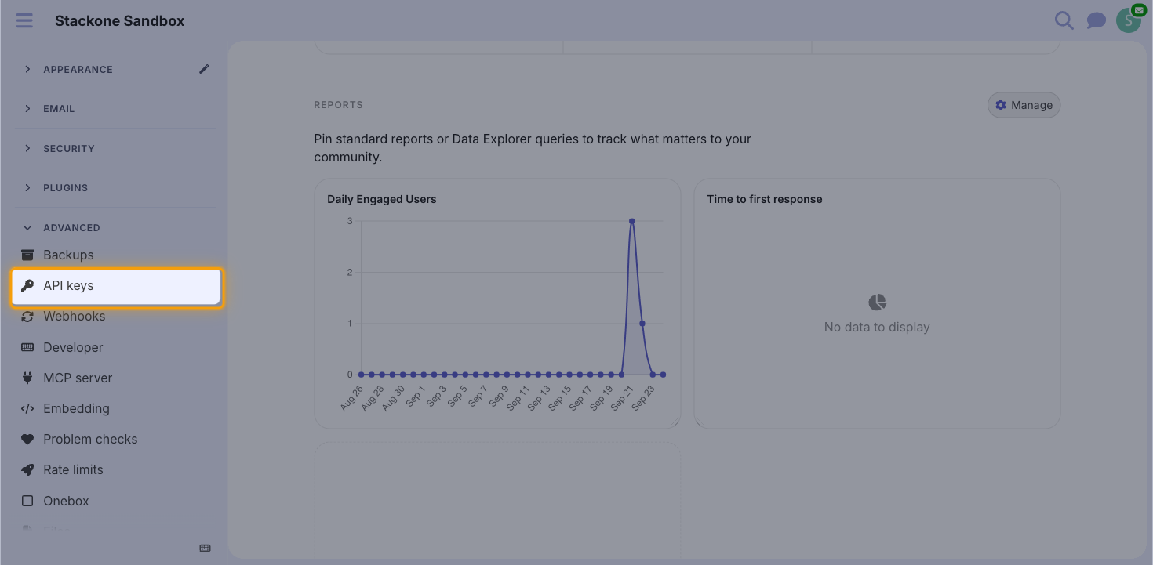Click the MCP server plug icon

pos(27,378)
